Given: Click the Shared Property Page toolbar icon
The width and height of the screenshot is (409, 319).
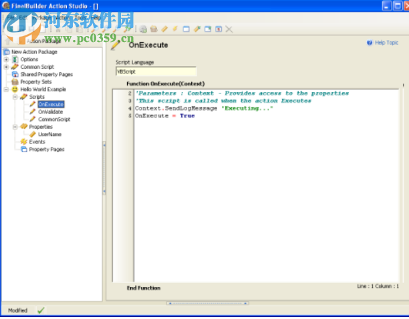Looking at the screenshot, I should coord(219,29).
